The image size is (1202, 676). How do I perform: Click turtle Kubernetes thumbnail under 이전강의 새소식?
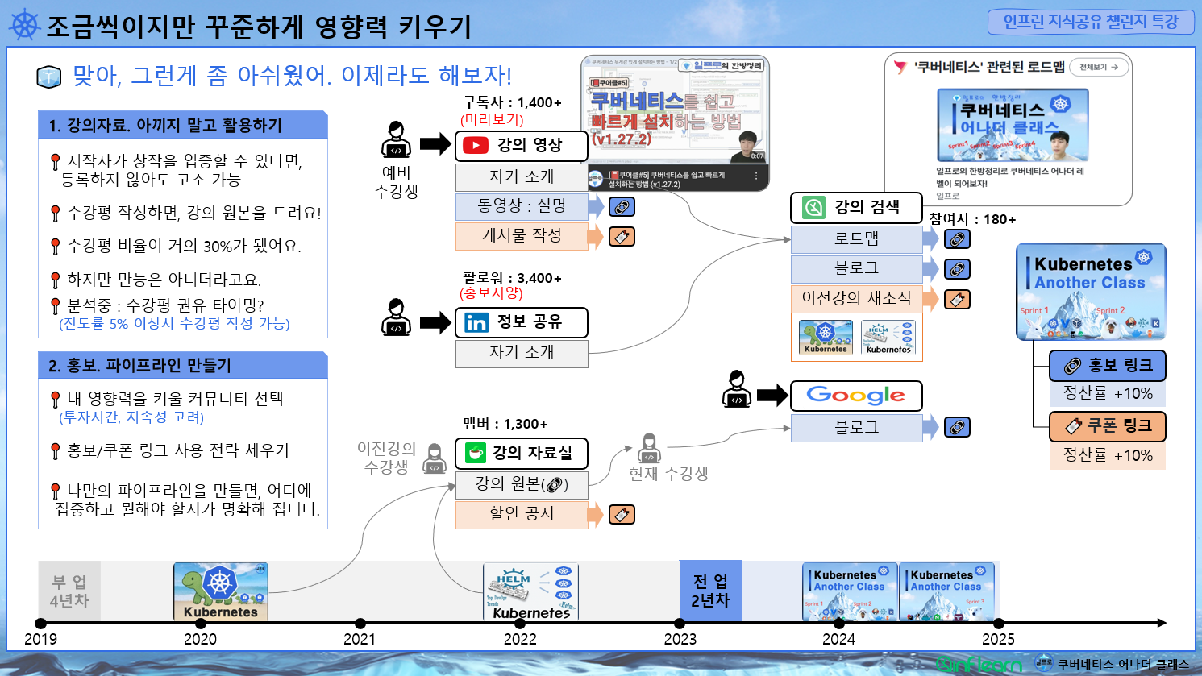pyautogui.click(x=826, y=338)
